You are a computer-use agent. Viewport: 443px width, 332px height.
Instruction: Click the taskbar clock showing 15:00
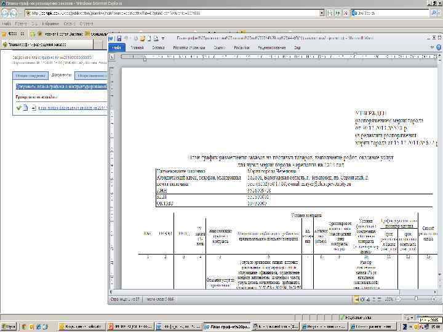point(436,326)
